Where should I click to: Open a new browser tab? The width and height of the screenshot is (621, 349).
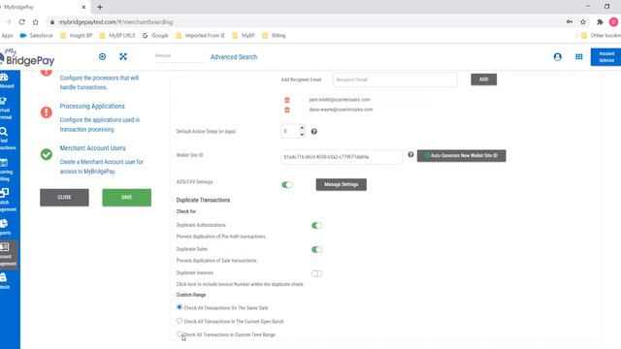(x=100, y=7)
